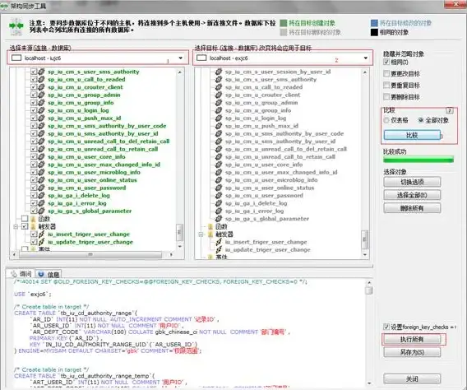Uncheck the 触发器 folder checkbox in source tree
Viewport: 467px width, 390px height.
(25, 227)
